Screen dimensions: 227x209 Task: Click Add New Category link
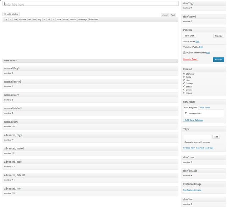pos(193,120)
